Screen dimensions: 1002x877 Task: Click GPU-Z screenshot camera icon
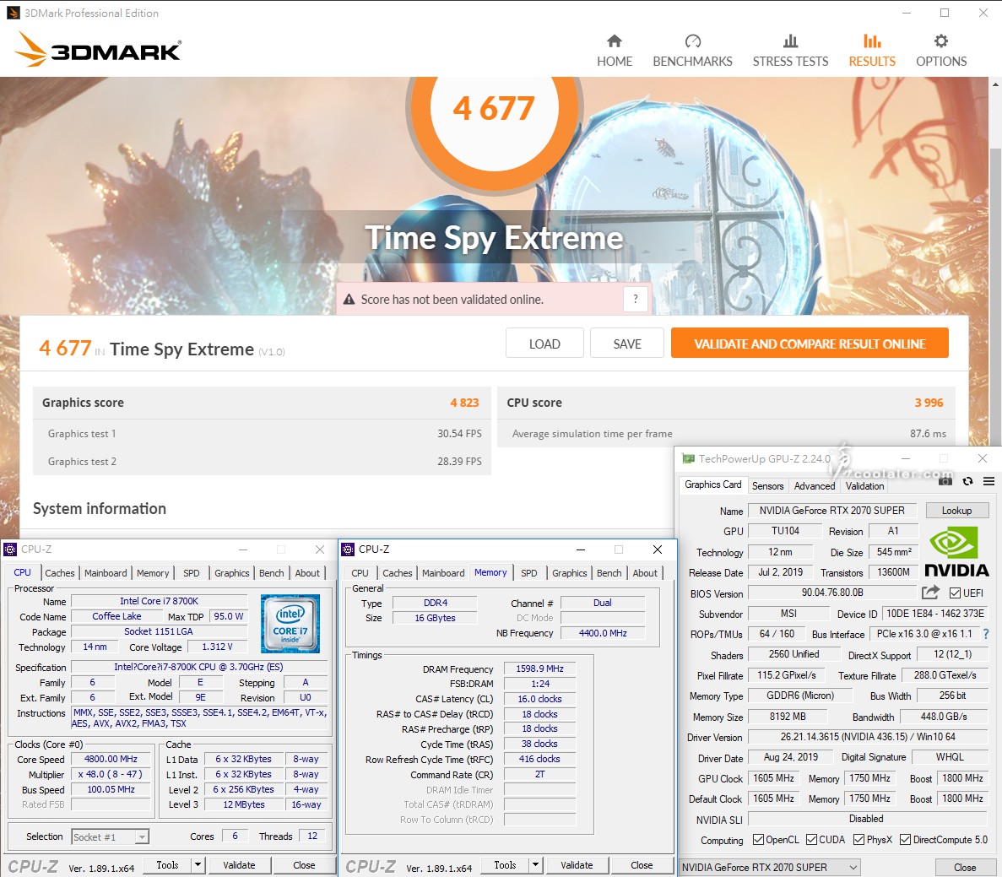tap(945, 481)
